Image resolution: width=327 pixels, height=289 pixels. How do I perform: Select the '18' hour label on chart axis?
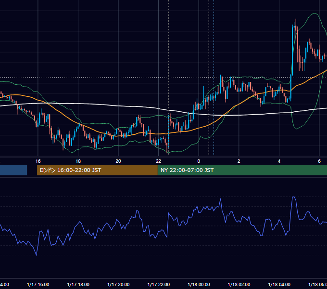coord(78,161)
